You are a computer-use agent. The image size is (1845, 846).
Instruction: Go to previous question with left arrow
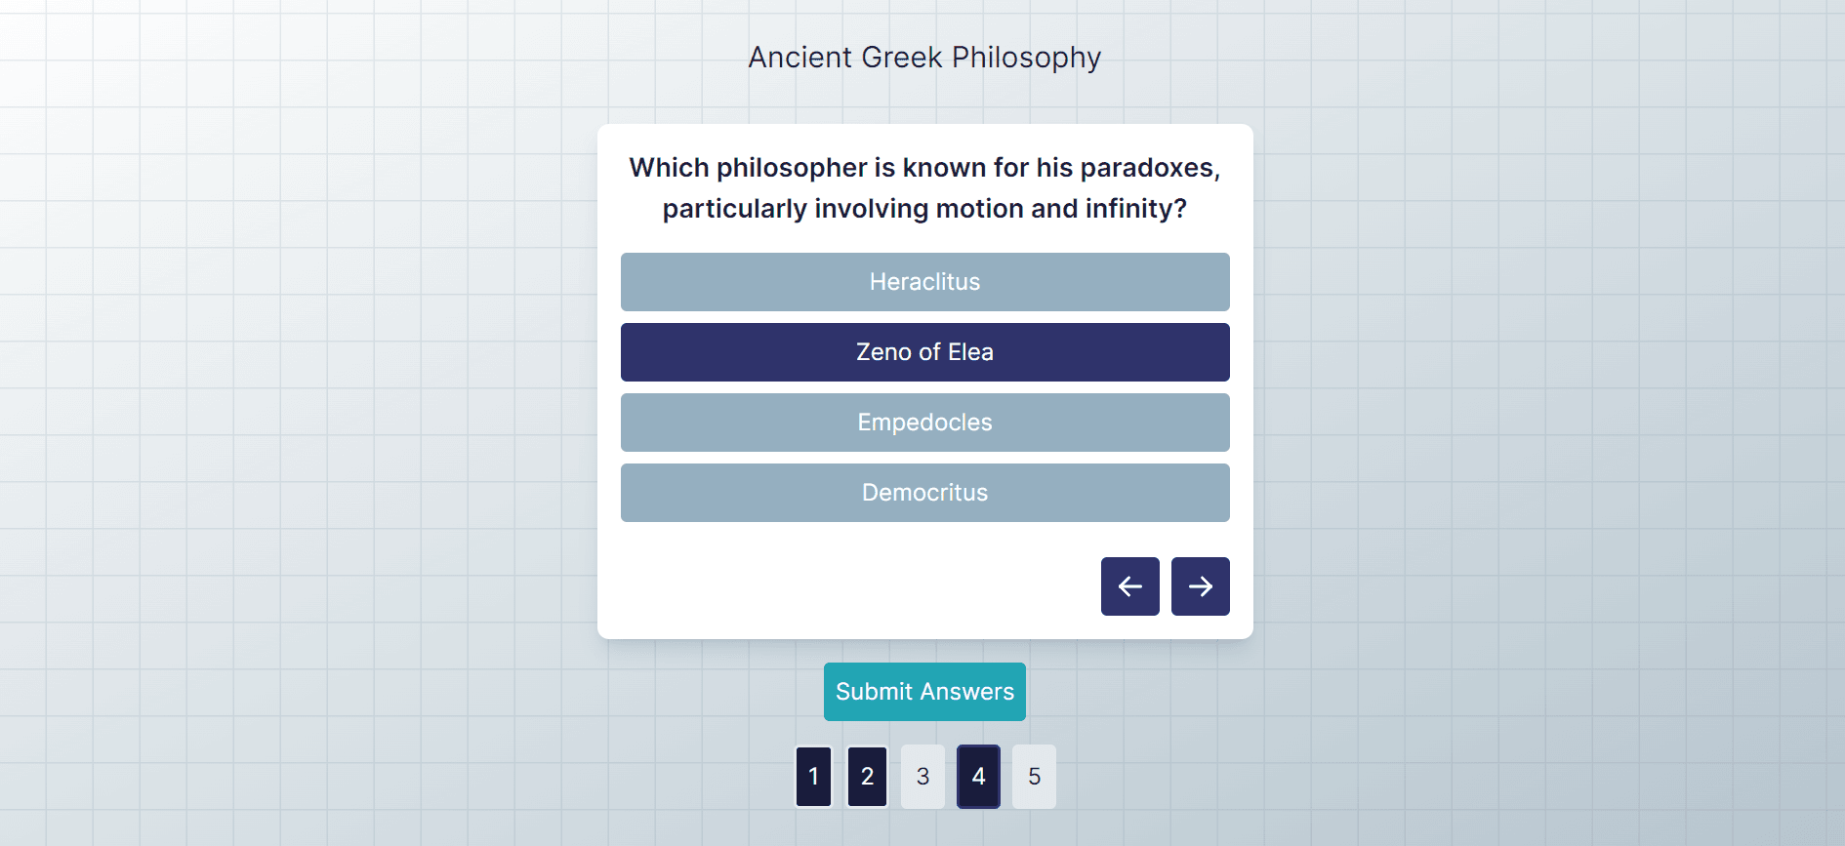click(1129, 586)
